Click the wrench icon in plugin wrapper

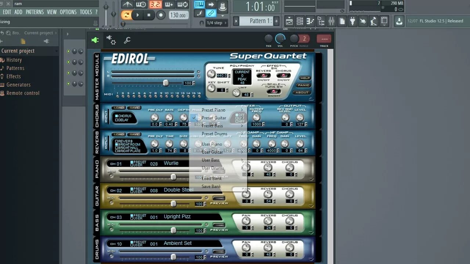click(x=127, y=40)
